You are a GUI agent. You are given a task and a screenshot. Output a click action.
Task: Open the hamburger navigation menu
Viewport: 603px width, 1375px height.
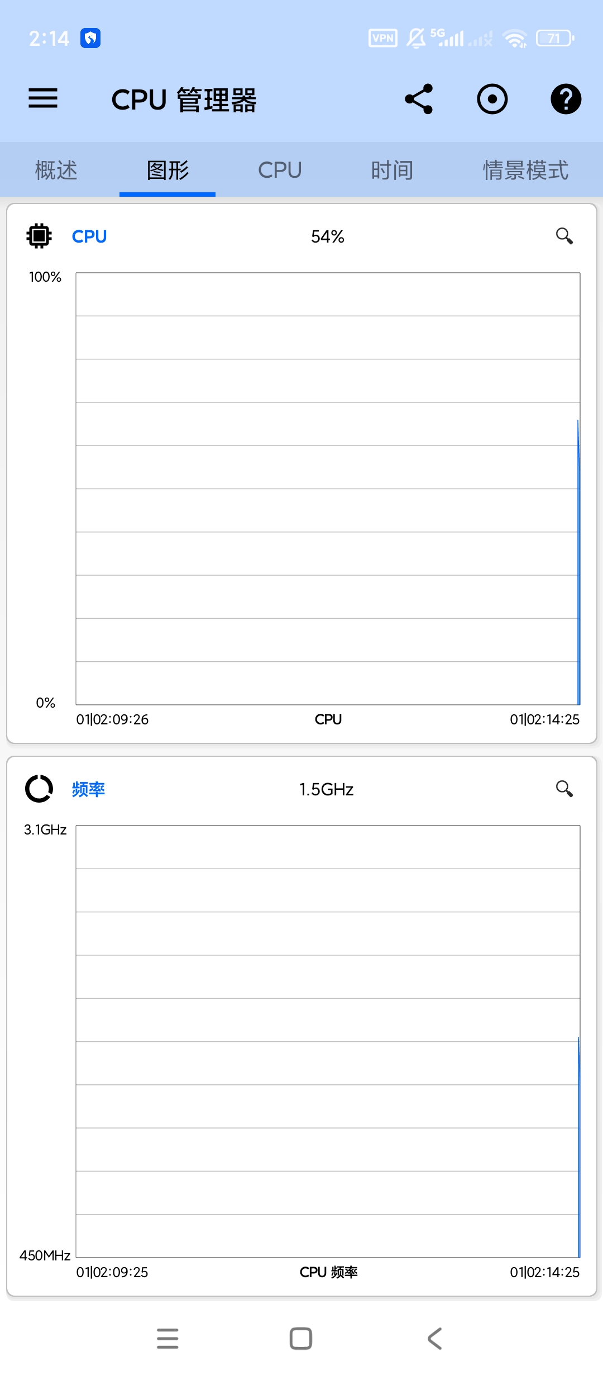click(43, 99)
